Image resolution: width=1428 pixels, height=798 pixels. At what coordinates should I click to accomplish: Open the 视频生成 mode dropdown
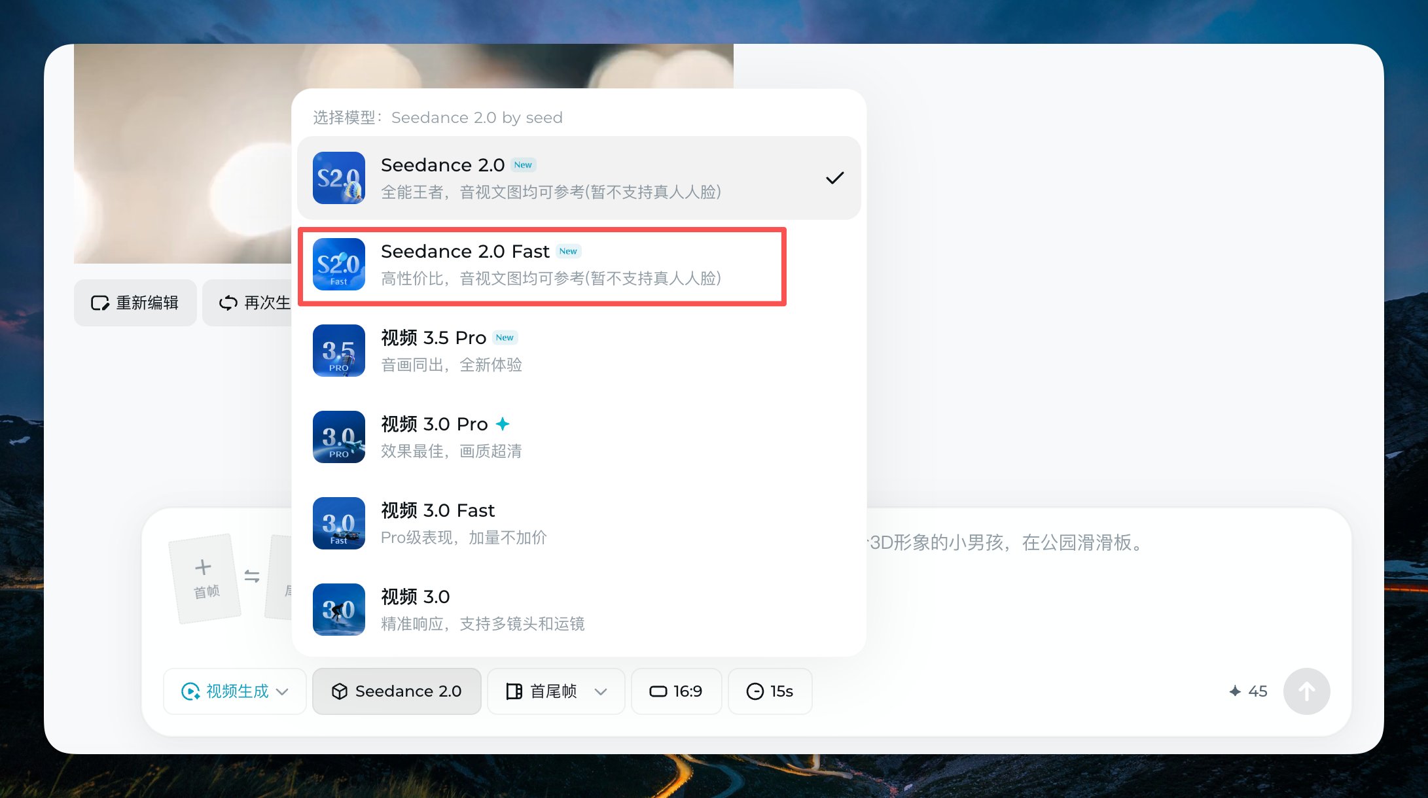235,691
